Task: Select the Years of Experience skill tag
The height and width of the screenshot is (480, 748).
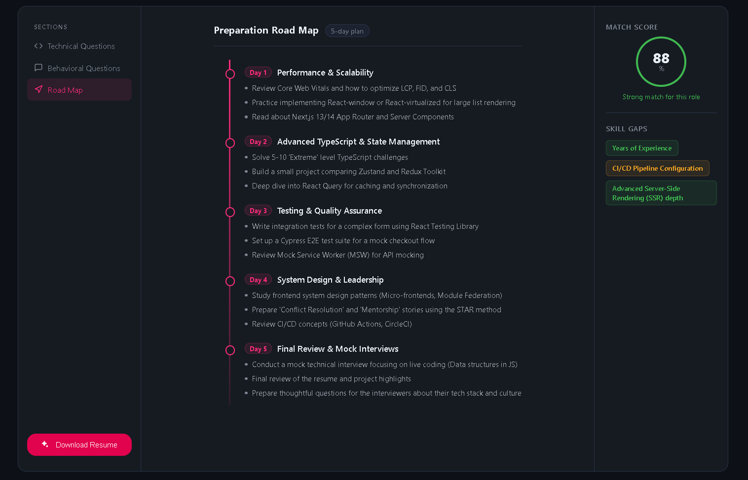Action: [642, 148]
